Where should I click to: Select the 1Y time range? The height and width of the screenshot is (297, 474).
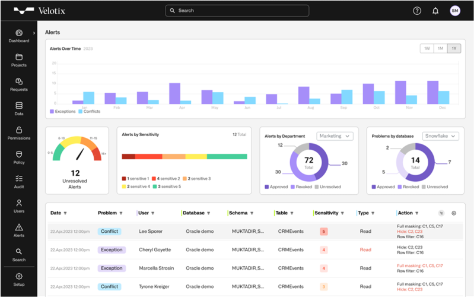pyautogui.click(x=454, y=49)
